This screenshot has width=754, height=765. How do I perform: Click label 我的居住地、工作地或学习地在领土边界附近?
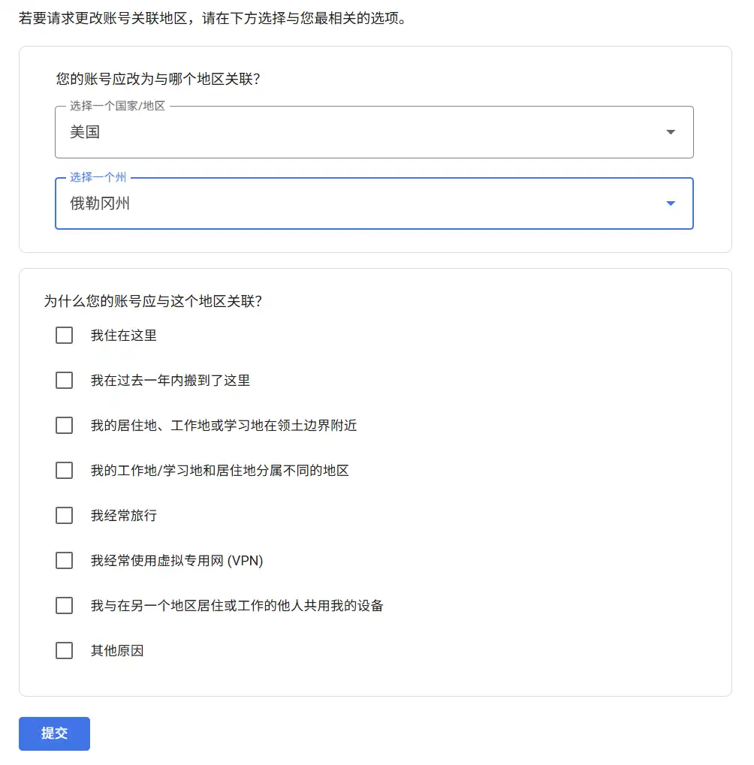(224, 426)
